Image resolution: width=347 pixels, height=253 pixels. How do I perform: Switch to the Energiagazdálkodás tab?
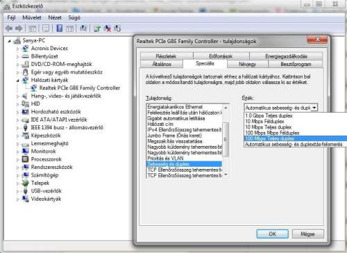coord(286,56)
